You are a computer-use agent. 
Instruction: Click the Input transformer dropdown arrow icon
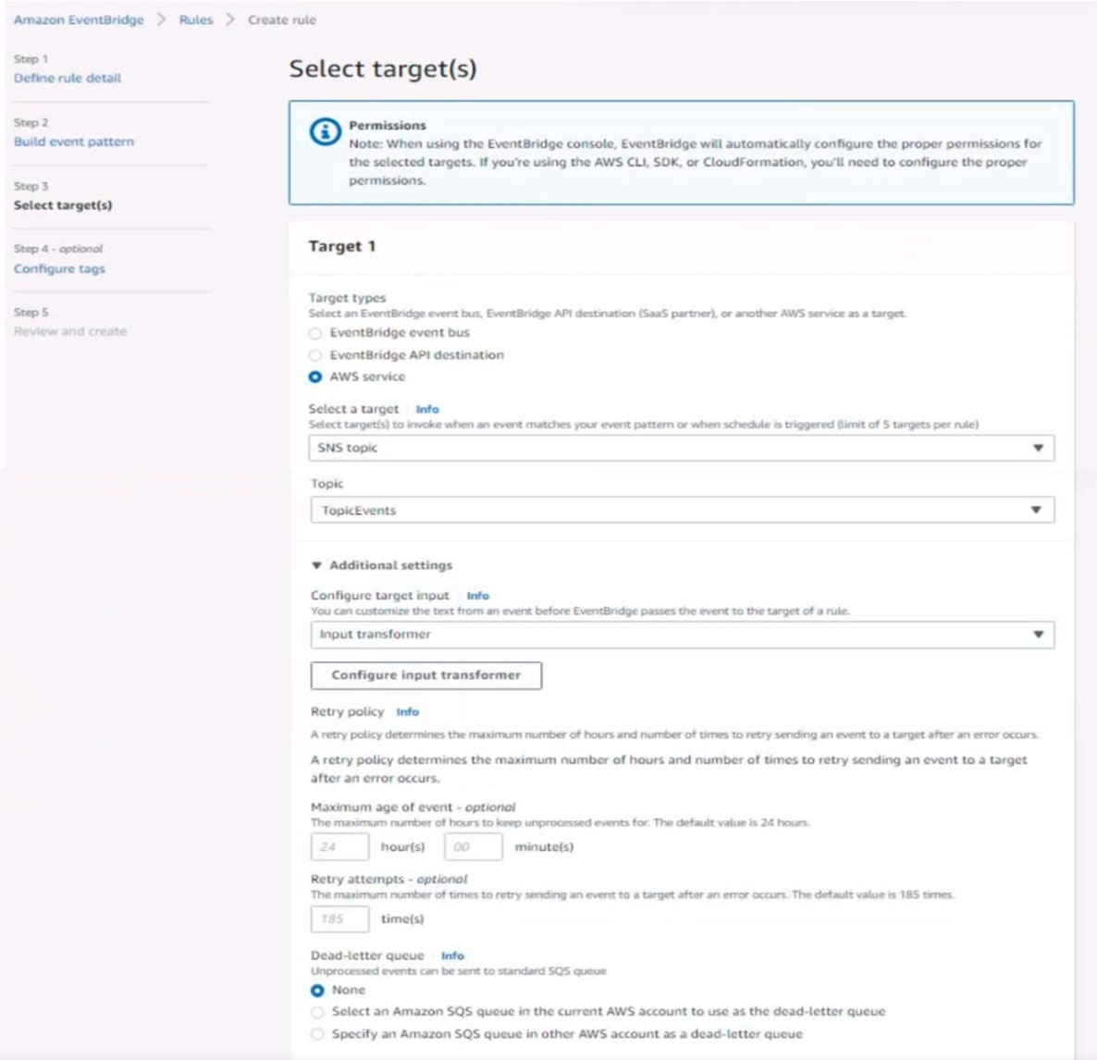click(1038, 635)
